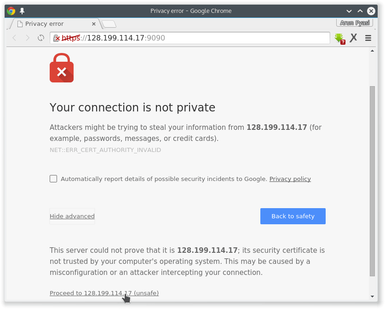Close the Privacy error tab
The width and height of the screenshot is (385, 309).
coord(94,24)
